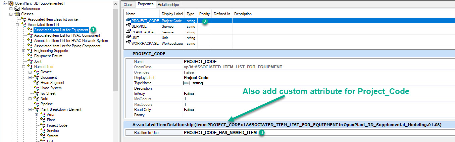Viewport: 455px width, 142px height.
Task: Click icon of Associated item List for HVAC Network System
Action: (30, 41)
